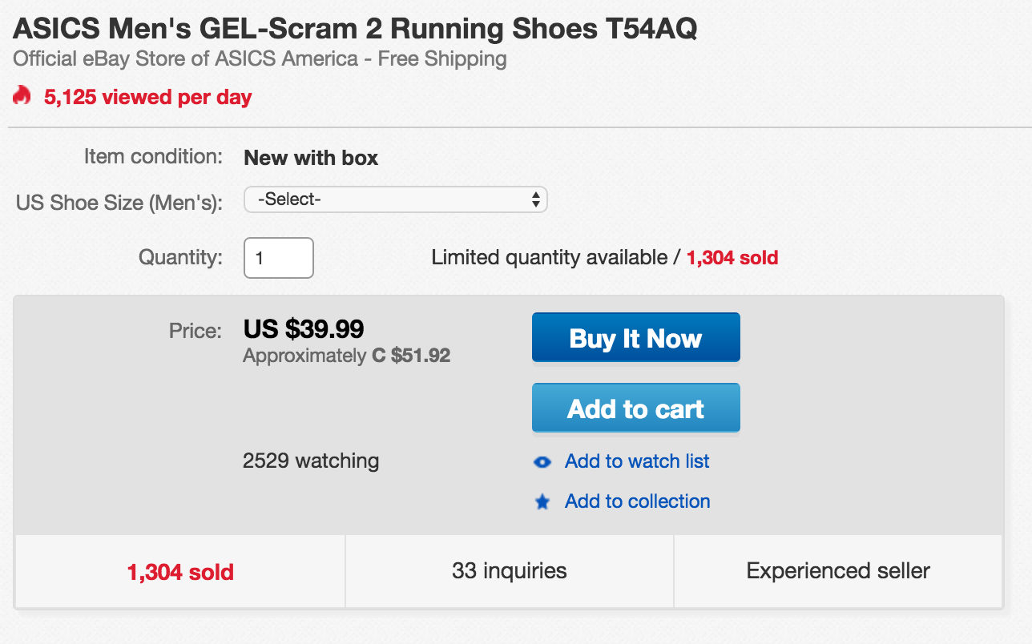Click the Quantity input field
Viewport: 1032px width, 644px height.
point(278,258)
